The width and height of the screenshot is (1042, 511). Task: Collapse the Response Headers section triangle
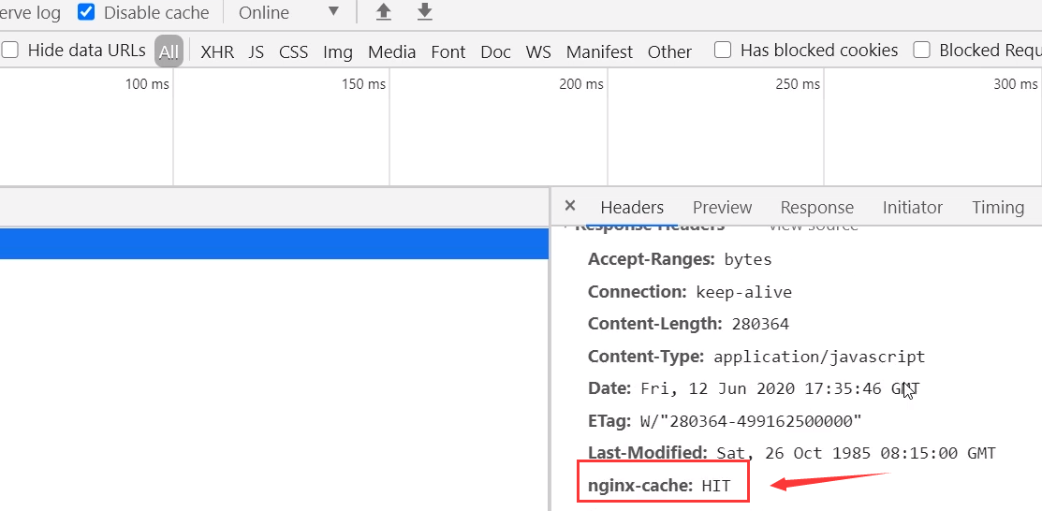[x=566, y=227]
